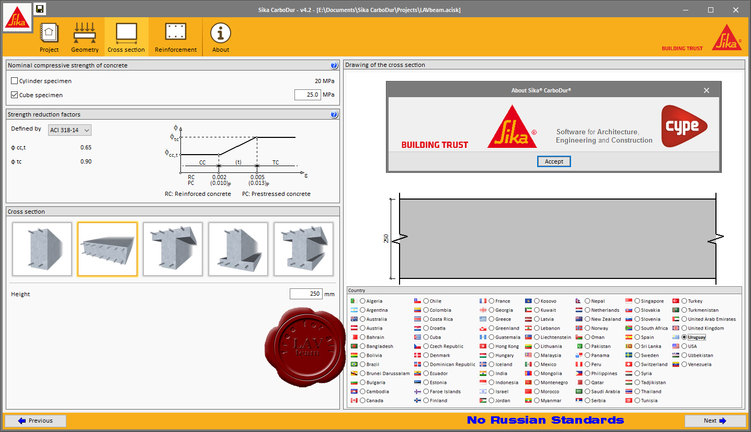Open the Project step
This screenshot has height=432, width=751.
click(49, 37)
